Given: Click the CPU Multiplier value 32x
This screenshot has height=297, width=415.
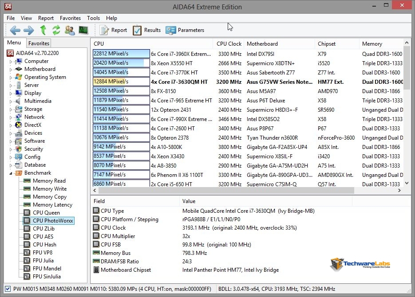Looking at the screenshot, I should click(x=186, y=236).
